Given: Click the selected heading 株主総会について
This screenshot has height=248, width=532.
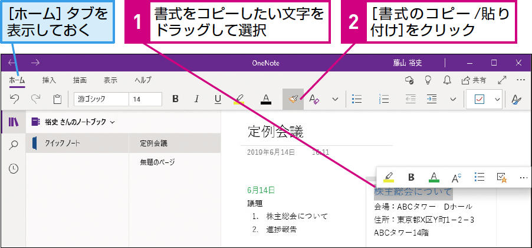Looking at the screenshot, I should (413, 192).
